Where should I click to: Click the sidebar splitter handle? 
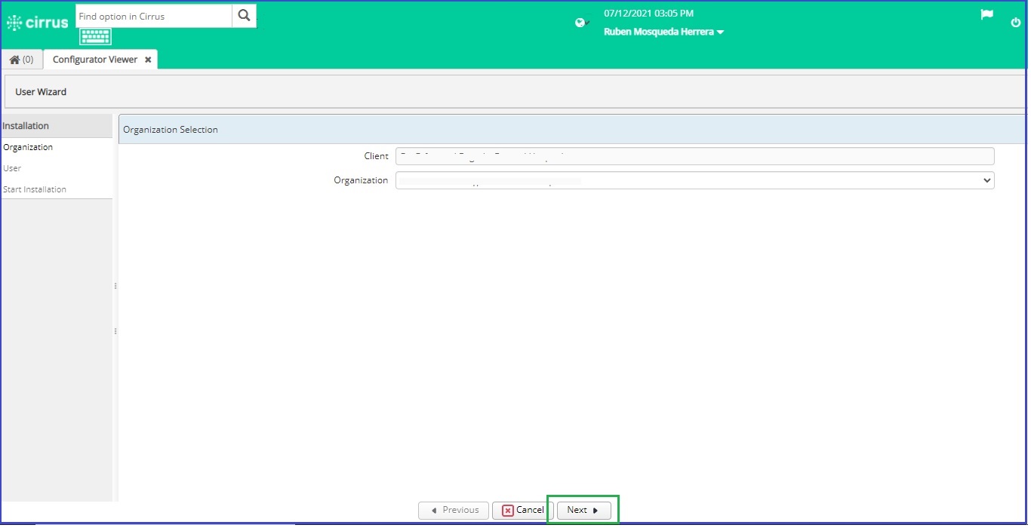[115, 309]
